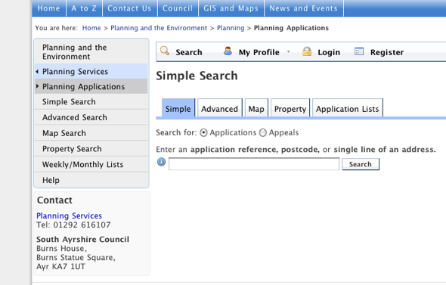Click the Search button next to input
Viewport: 446px width, 285px height.
click(361, 164)
